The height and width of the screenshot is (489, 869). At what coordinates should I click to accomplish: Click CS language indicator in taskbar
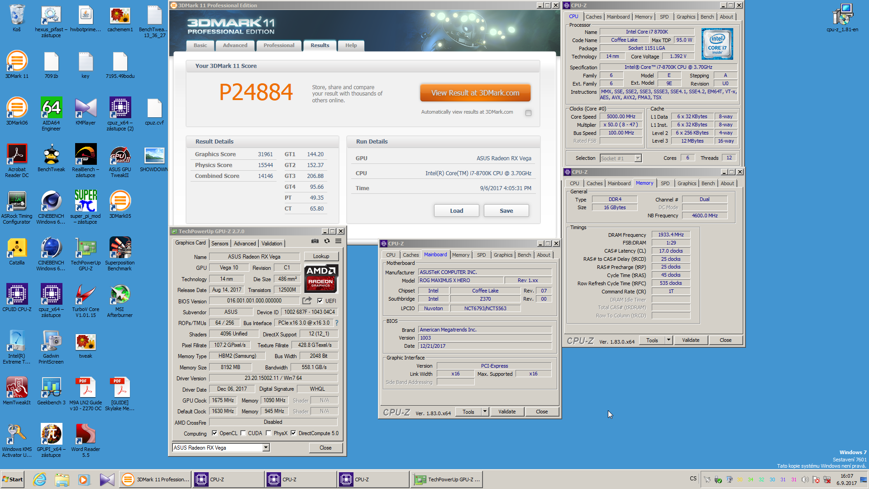click(693, 479)
